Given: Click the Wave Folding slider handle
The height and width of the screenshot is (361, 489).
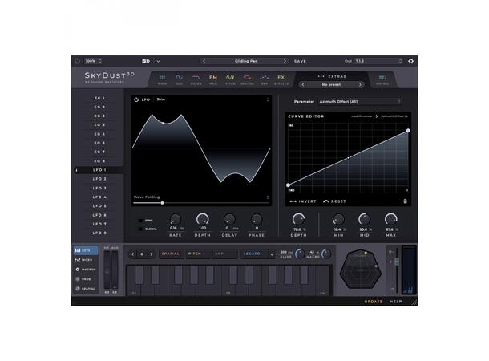Looking at the screenshot, I should (162, 203).
